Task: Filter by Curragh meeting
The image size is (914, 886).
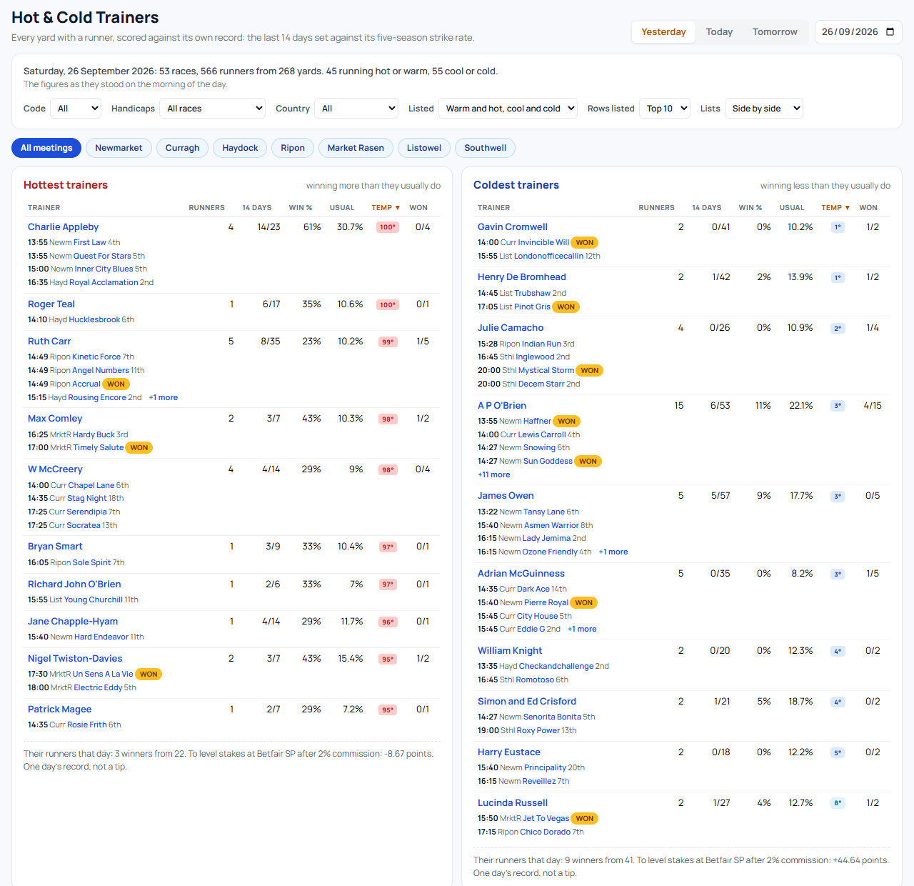Action: [183, 148]
